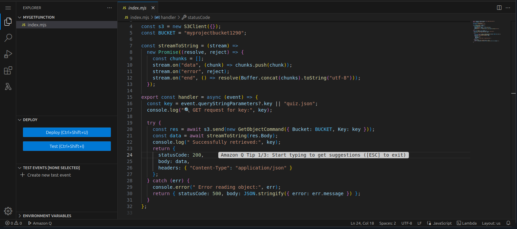The height and width of the screenshot is (229, 517).
Task: Open Explorer more actions ellipsis
Action: coord(109,7)
